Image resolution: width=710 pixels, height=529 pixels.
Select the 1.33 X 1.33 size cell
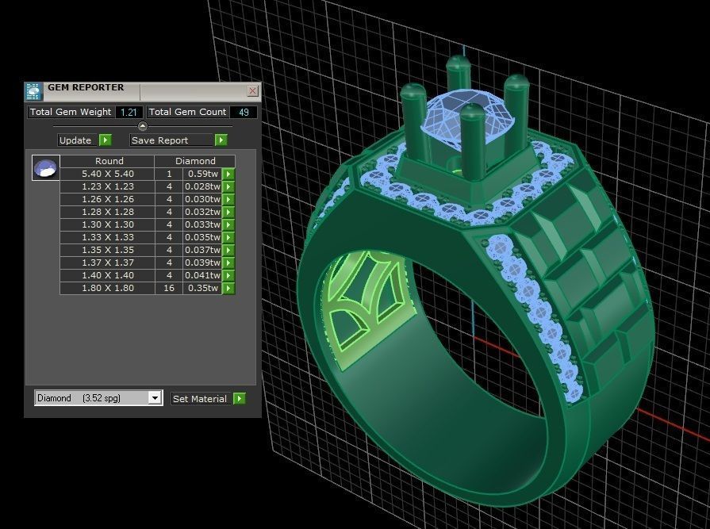[x=107, y=237]
